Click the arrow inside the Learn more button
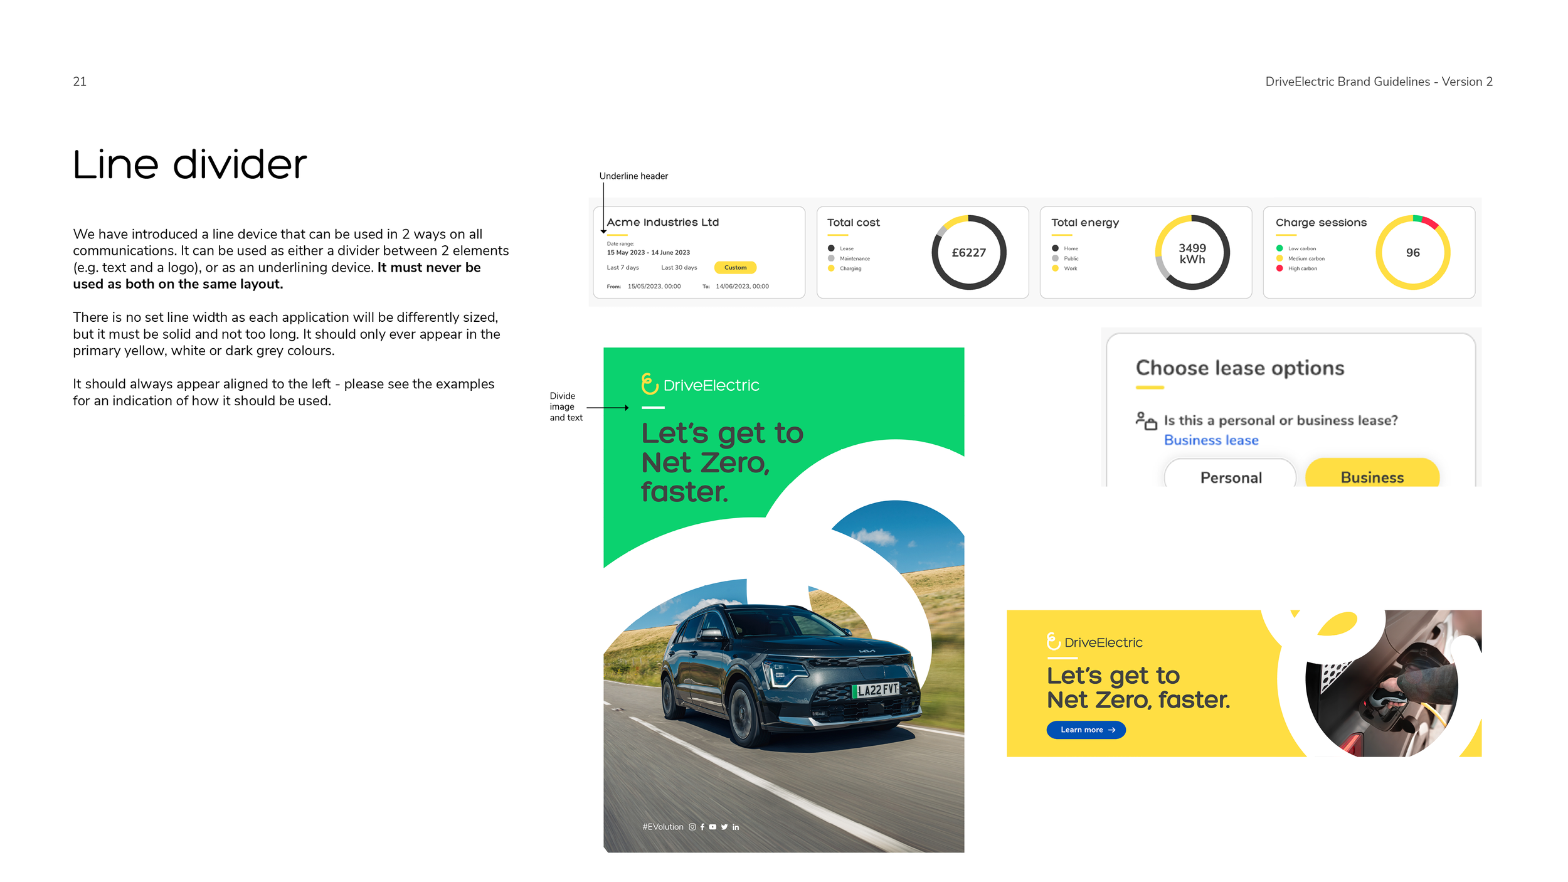 tap(1111, 730)
